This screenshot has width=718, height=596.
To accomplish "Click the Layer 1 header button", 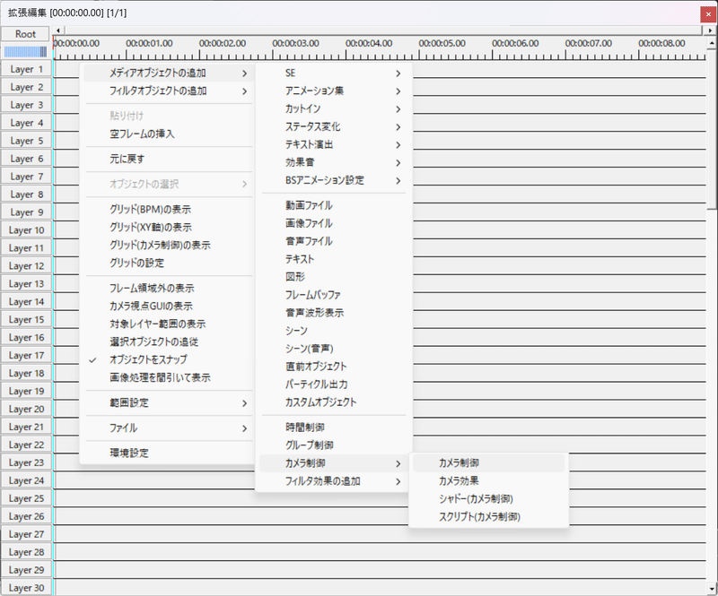I will [x=27, y=70].
